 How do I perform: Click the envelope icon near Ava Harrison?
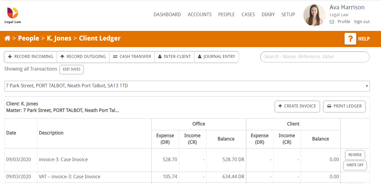point(331,22)
